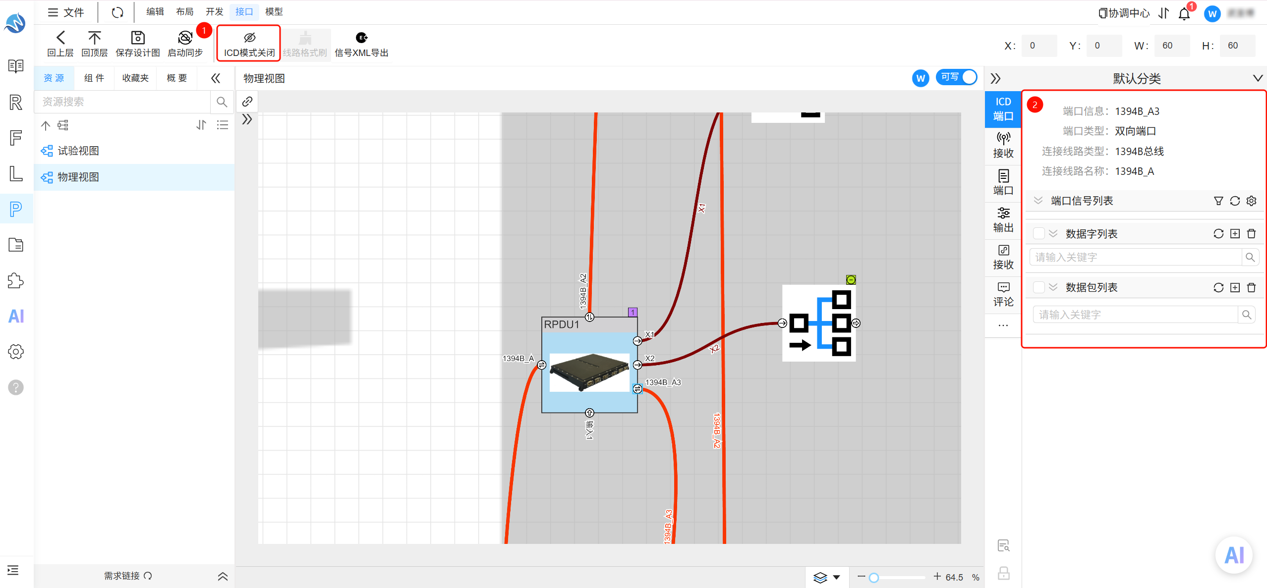The height and width of the screenshot is (588, 1267).
Task: Open the 模型 menu
Action: 274,11
